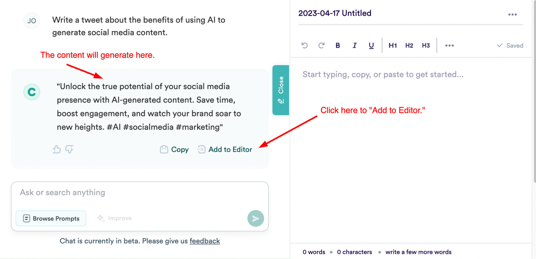
Task: Open Browse Prompts
Action: [x=51, y=218]
